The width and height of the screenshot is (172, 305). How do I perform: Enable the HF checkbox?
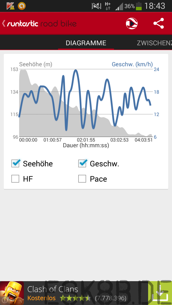tap(16, 179)
